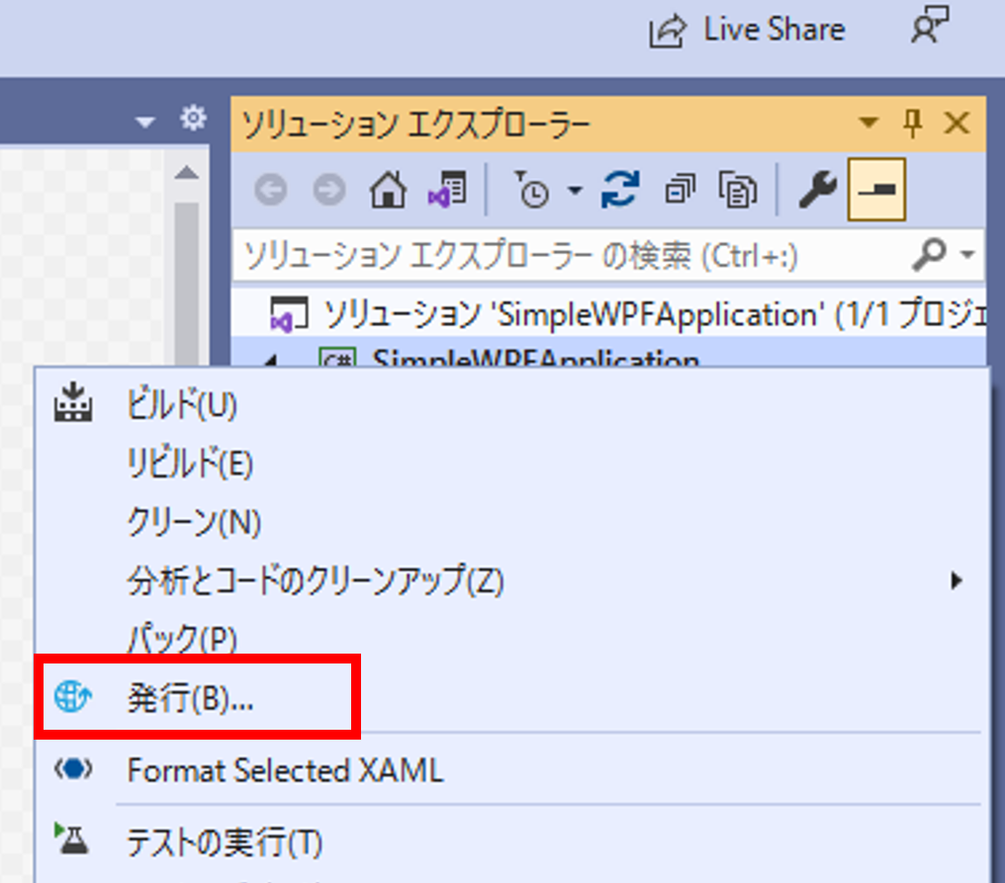This screenshot has width=1005, height=883.
Task: Click the Show All Files icon
Action: click(x=737, y=191)
